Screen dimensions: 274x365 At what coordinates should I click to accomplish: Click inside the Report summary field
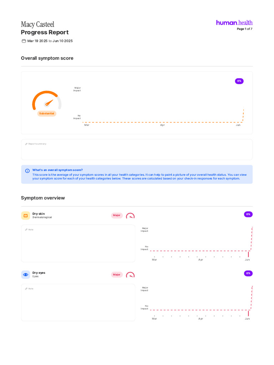(x=137, y=150)
